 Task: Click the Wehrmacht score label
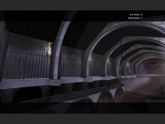tap(134, 18)
